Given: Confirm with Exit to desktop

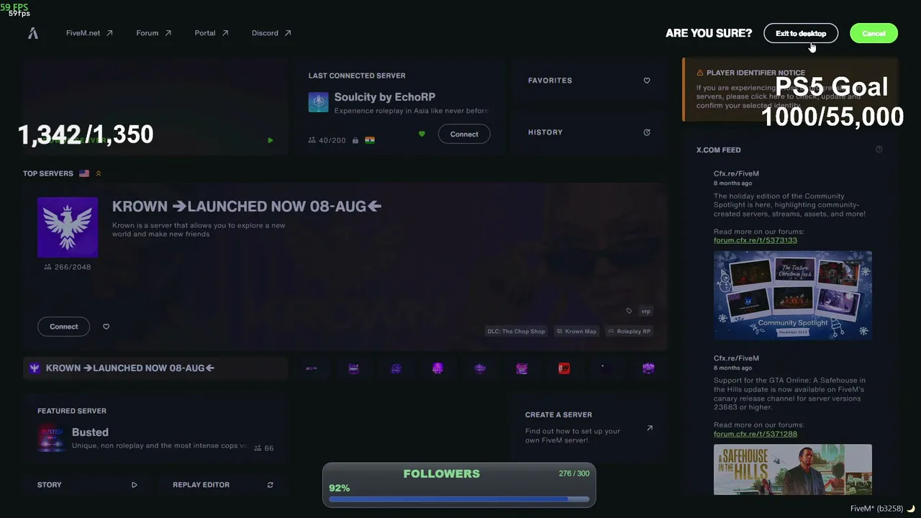Looking at the screenshot, I should [801, 33].
